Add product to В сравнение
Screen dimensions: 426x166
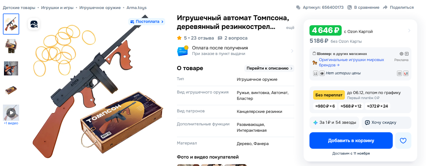pos(363,7)
